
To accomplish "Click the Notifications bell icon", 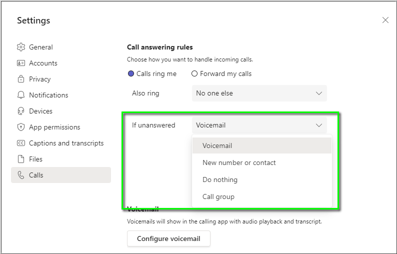I will [x=21, y=95].
